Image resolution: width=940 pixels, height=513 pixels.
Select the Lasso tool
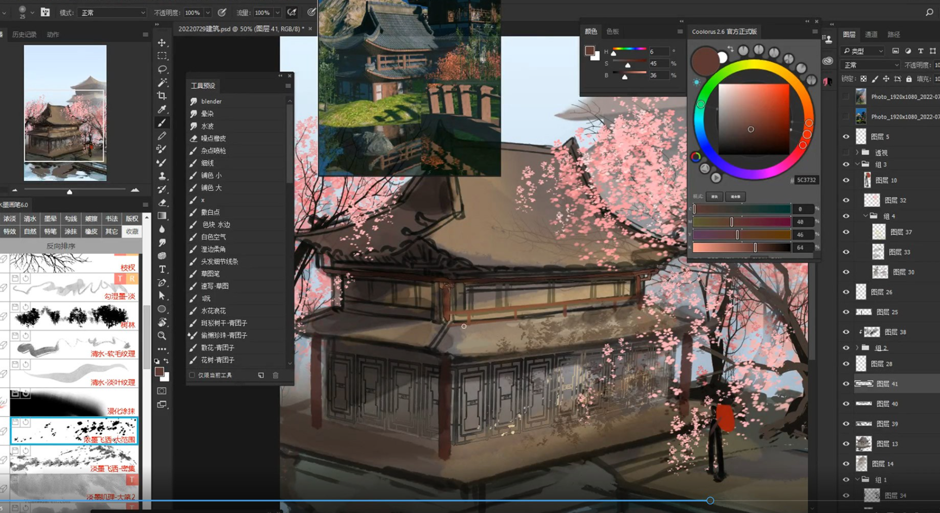pos(162,69)
